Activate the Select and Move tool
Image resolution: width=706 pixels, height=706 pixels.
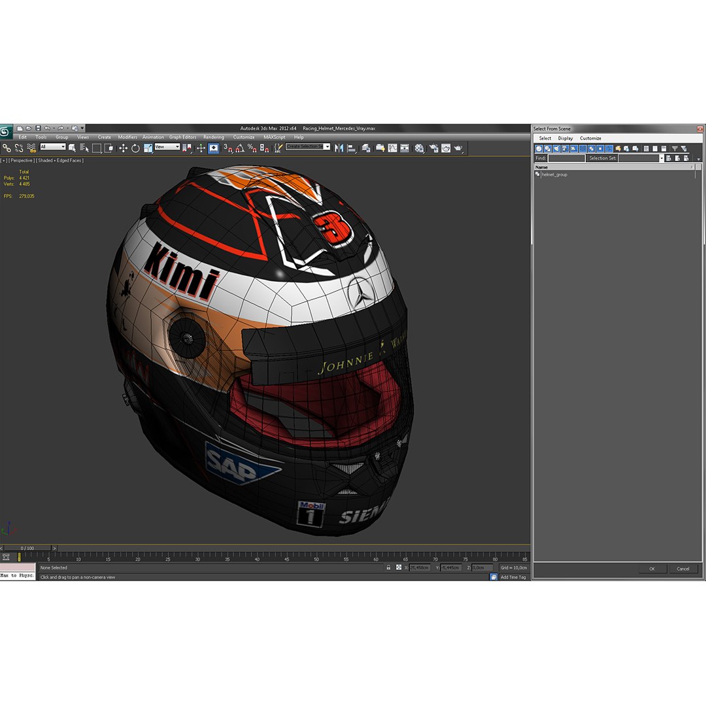[123, 148]
